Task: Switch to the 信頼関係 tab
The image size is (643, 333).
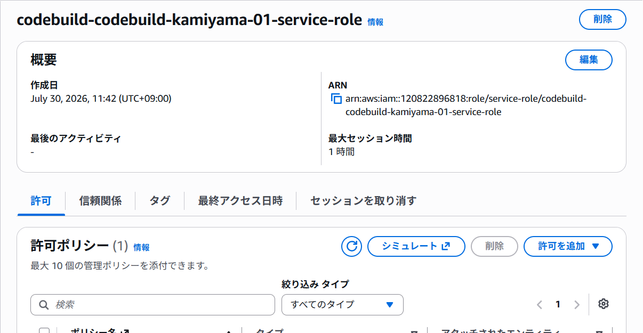Action: tap(100, 201)
